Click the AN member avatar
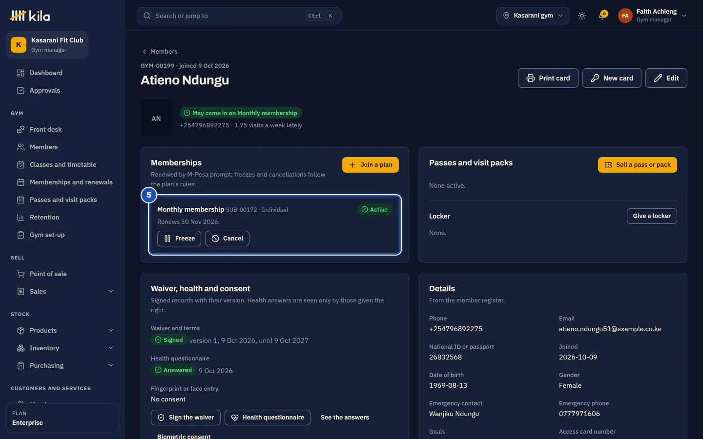Screen dimensions: 703x439 pos(156,119)
